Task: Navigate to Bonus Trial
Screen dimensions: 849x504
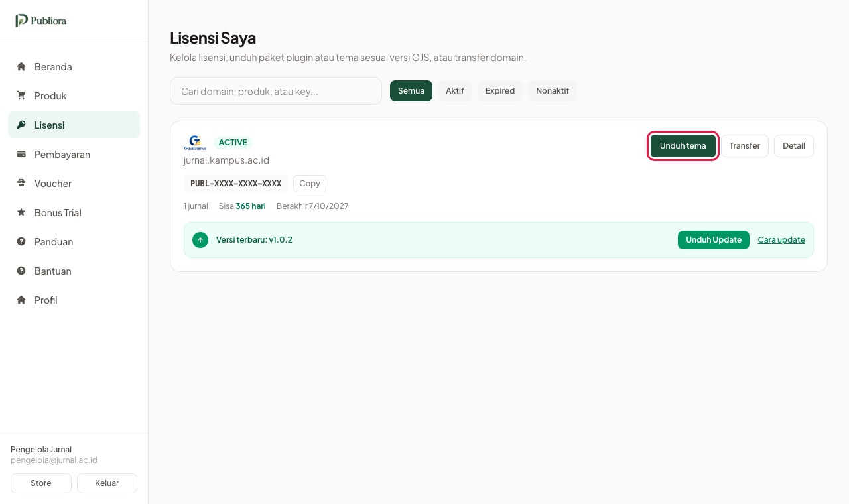Action: pyautogui.click(x=74, y=212)
